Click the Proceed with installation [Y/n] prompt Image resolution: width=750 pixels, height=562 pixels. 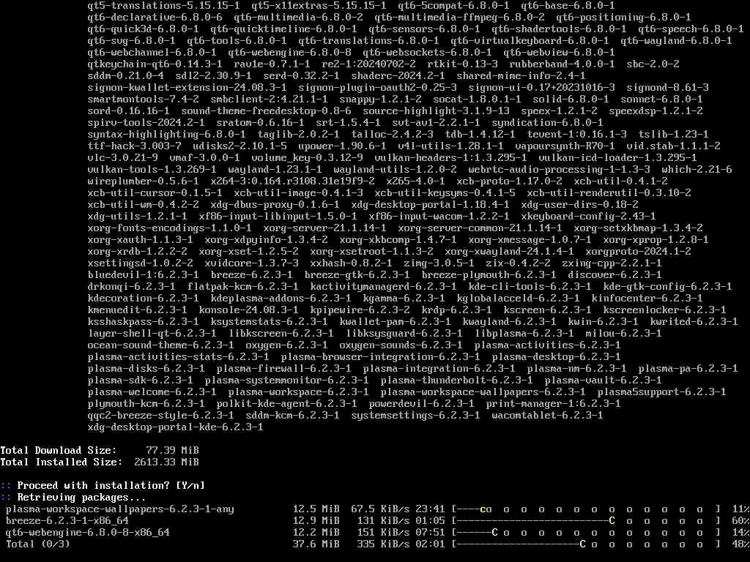(111, 486)
